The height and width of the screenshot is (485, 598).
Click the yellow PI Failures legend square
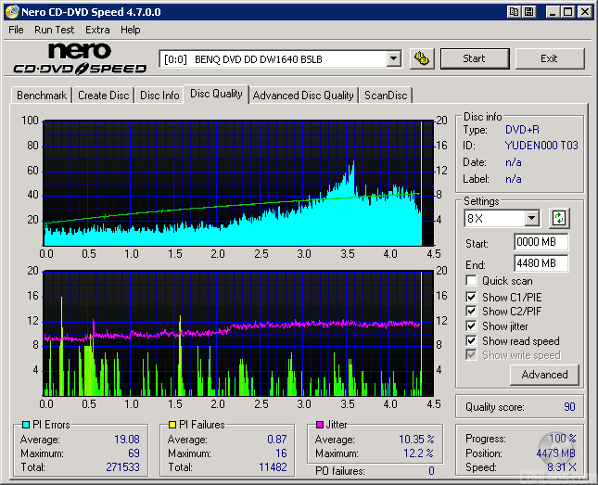click(172, 426)
